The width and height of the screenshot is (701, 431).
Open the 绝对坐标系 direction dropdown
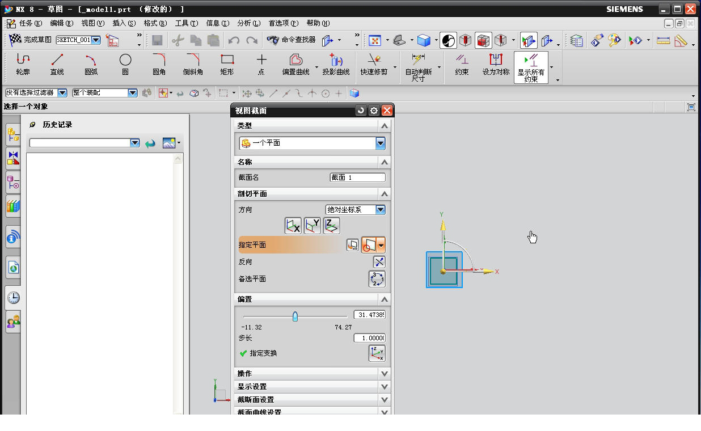tap(380, 210)
